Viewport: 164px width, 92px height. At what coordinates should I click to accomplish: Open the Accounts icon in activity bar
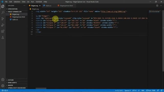tap(3, 79)
